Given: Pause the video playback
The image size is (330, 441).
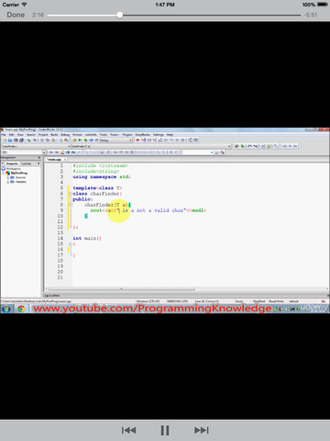Looking at the screenshot, I should click(x=165, y=430).
